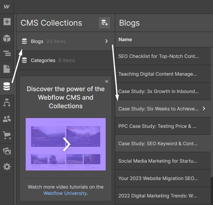Open the Pages panel
The width and height of the screenshot is (213, 205).
click(x=7, y=69)
